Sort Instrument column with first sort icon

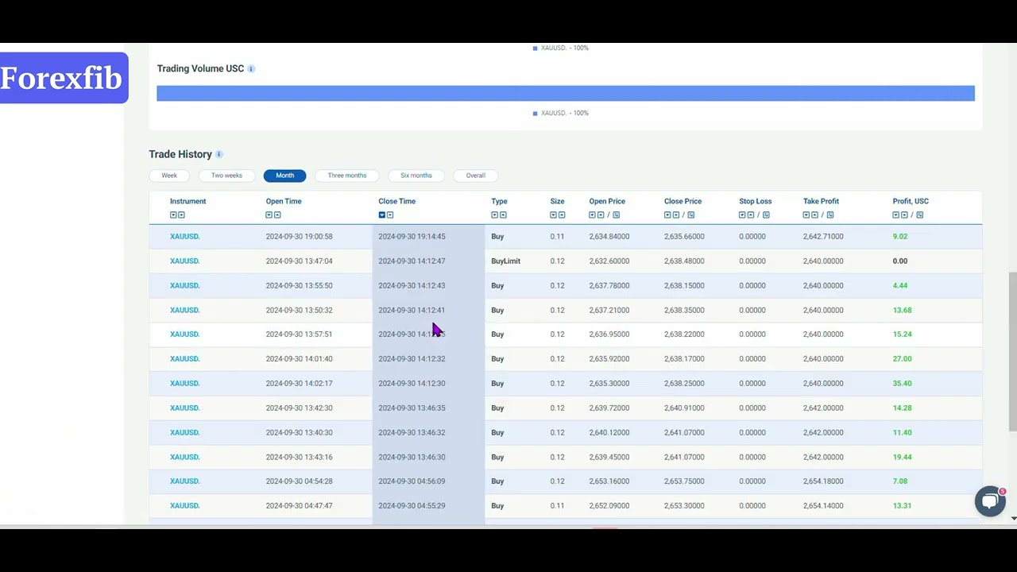point(173,215)
